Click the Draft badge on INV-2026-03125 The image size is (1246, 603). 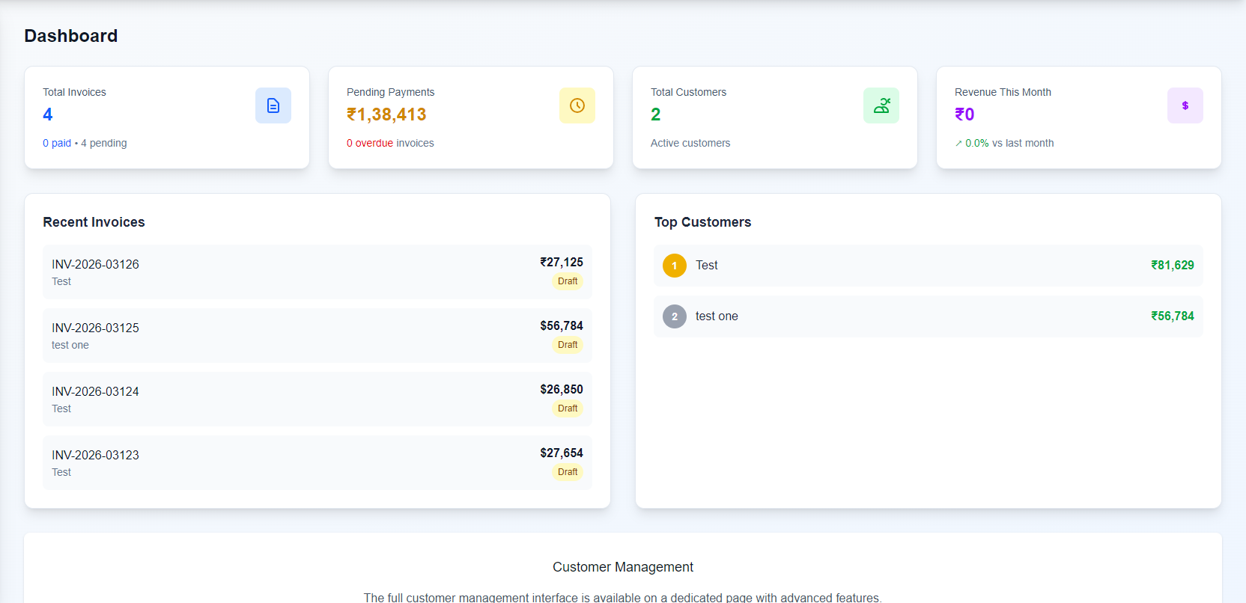pos(568,345)
